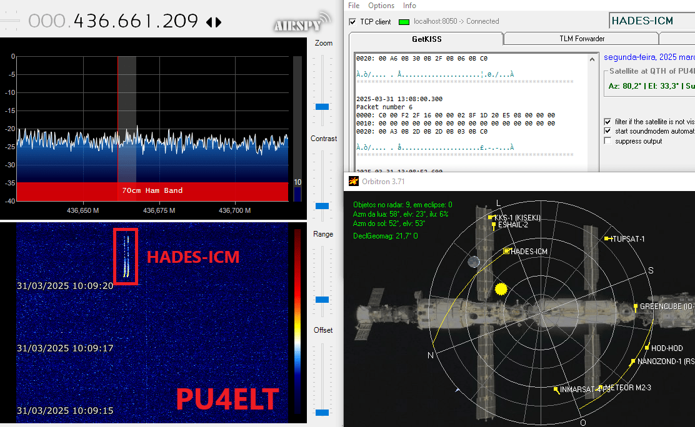Click the Zoom slider handle
This screenshot has width=695, height=427.
pos(322,107)
